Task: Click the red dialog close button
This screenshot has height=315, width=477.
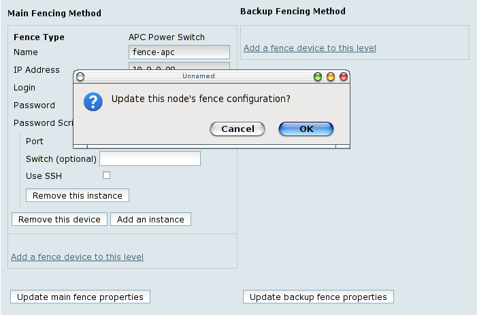Action: (343, 77)
